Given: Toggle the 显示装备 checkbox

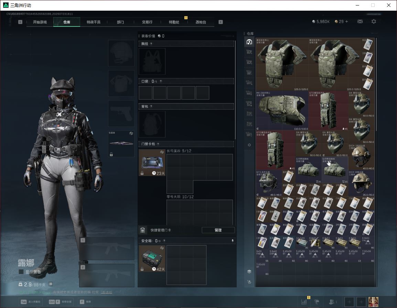Looking at the screenshot, I should point(21,272).
